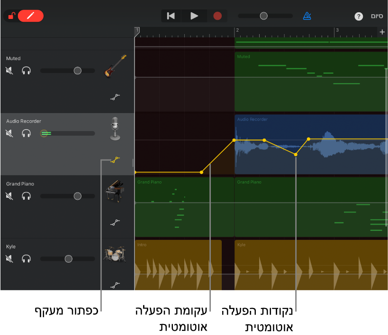The image size is (388, 335).
Task: Select the Intro drummer region
Action: coord(178,265)
